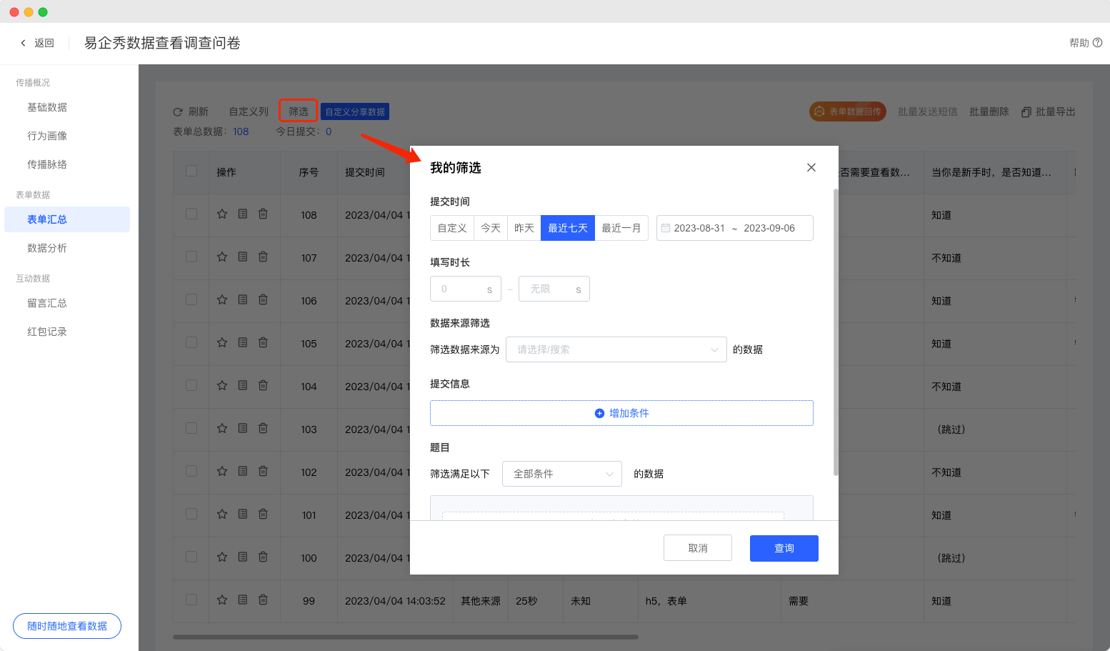
Task: Open the 全部条件 dropdown
Action: coord(562,474)
